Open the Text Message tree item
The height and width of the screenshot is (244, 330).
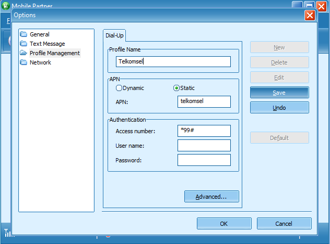(48, 44)
